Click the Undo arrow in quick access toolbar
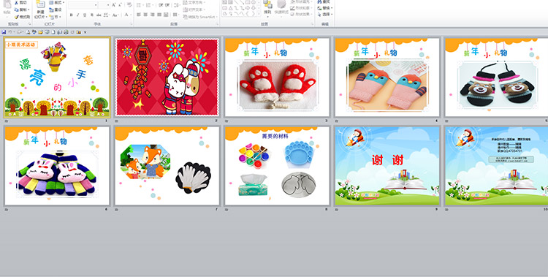This screenshot has width=548, height=277. coord(10,32)
